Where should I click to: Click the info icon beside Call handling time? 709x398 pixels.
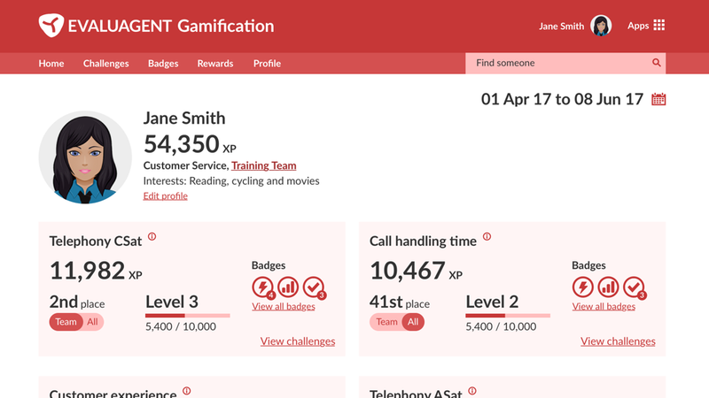[487, 236]
